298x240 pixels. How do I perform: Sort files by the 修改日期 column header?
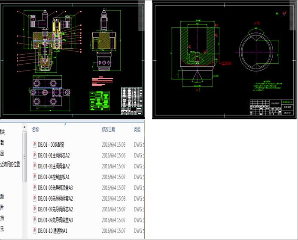tap(108, 130)
